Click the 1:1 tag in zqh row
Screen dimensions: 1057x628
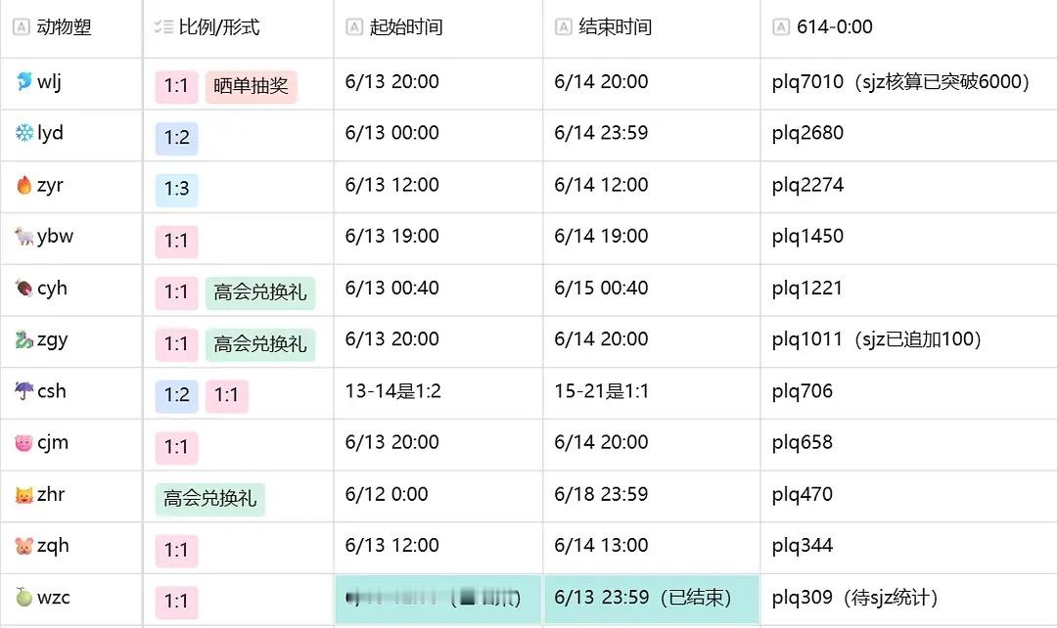tap(176, 551)
